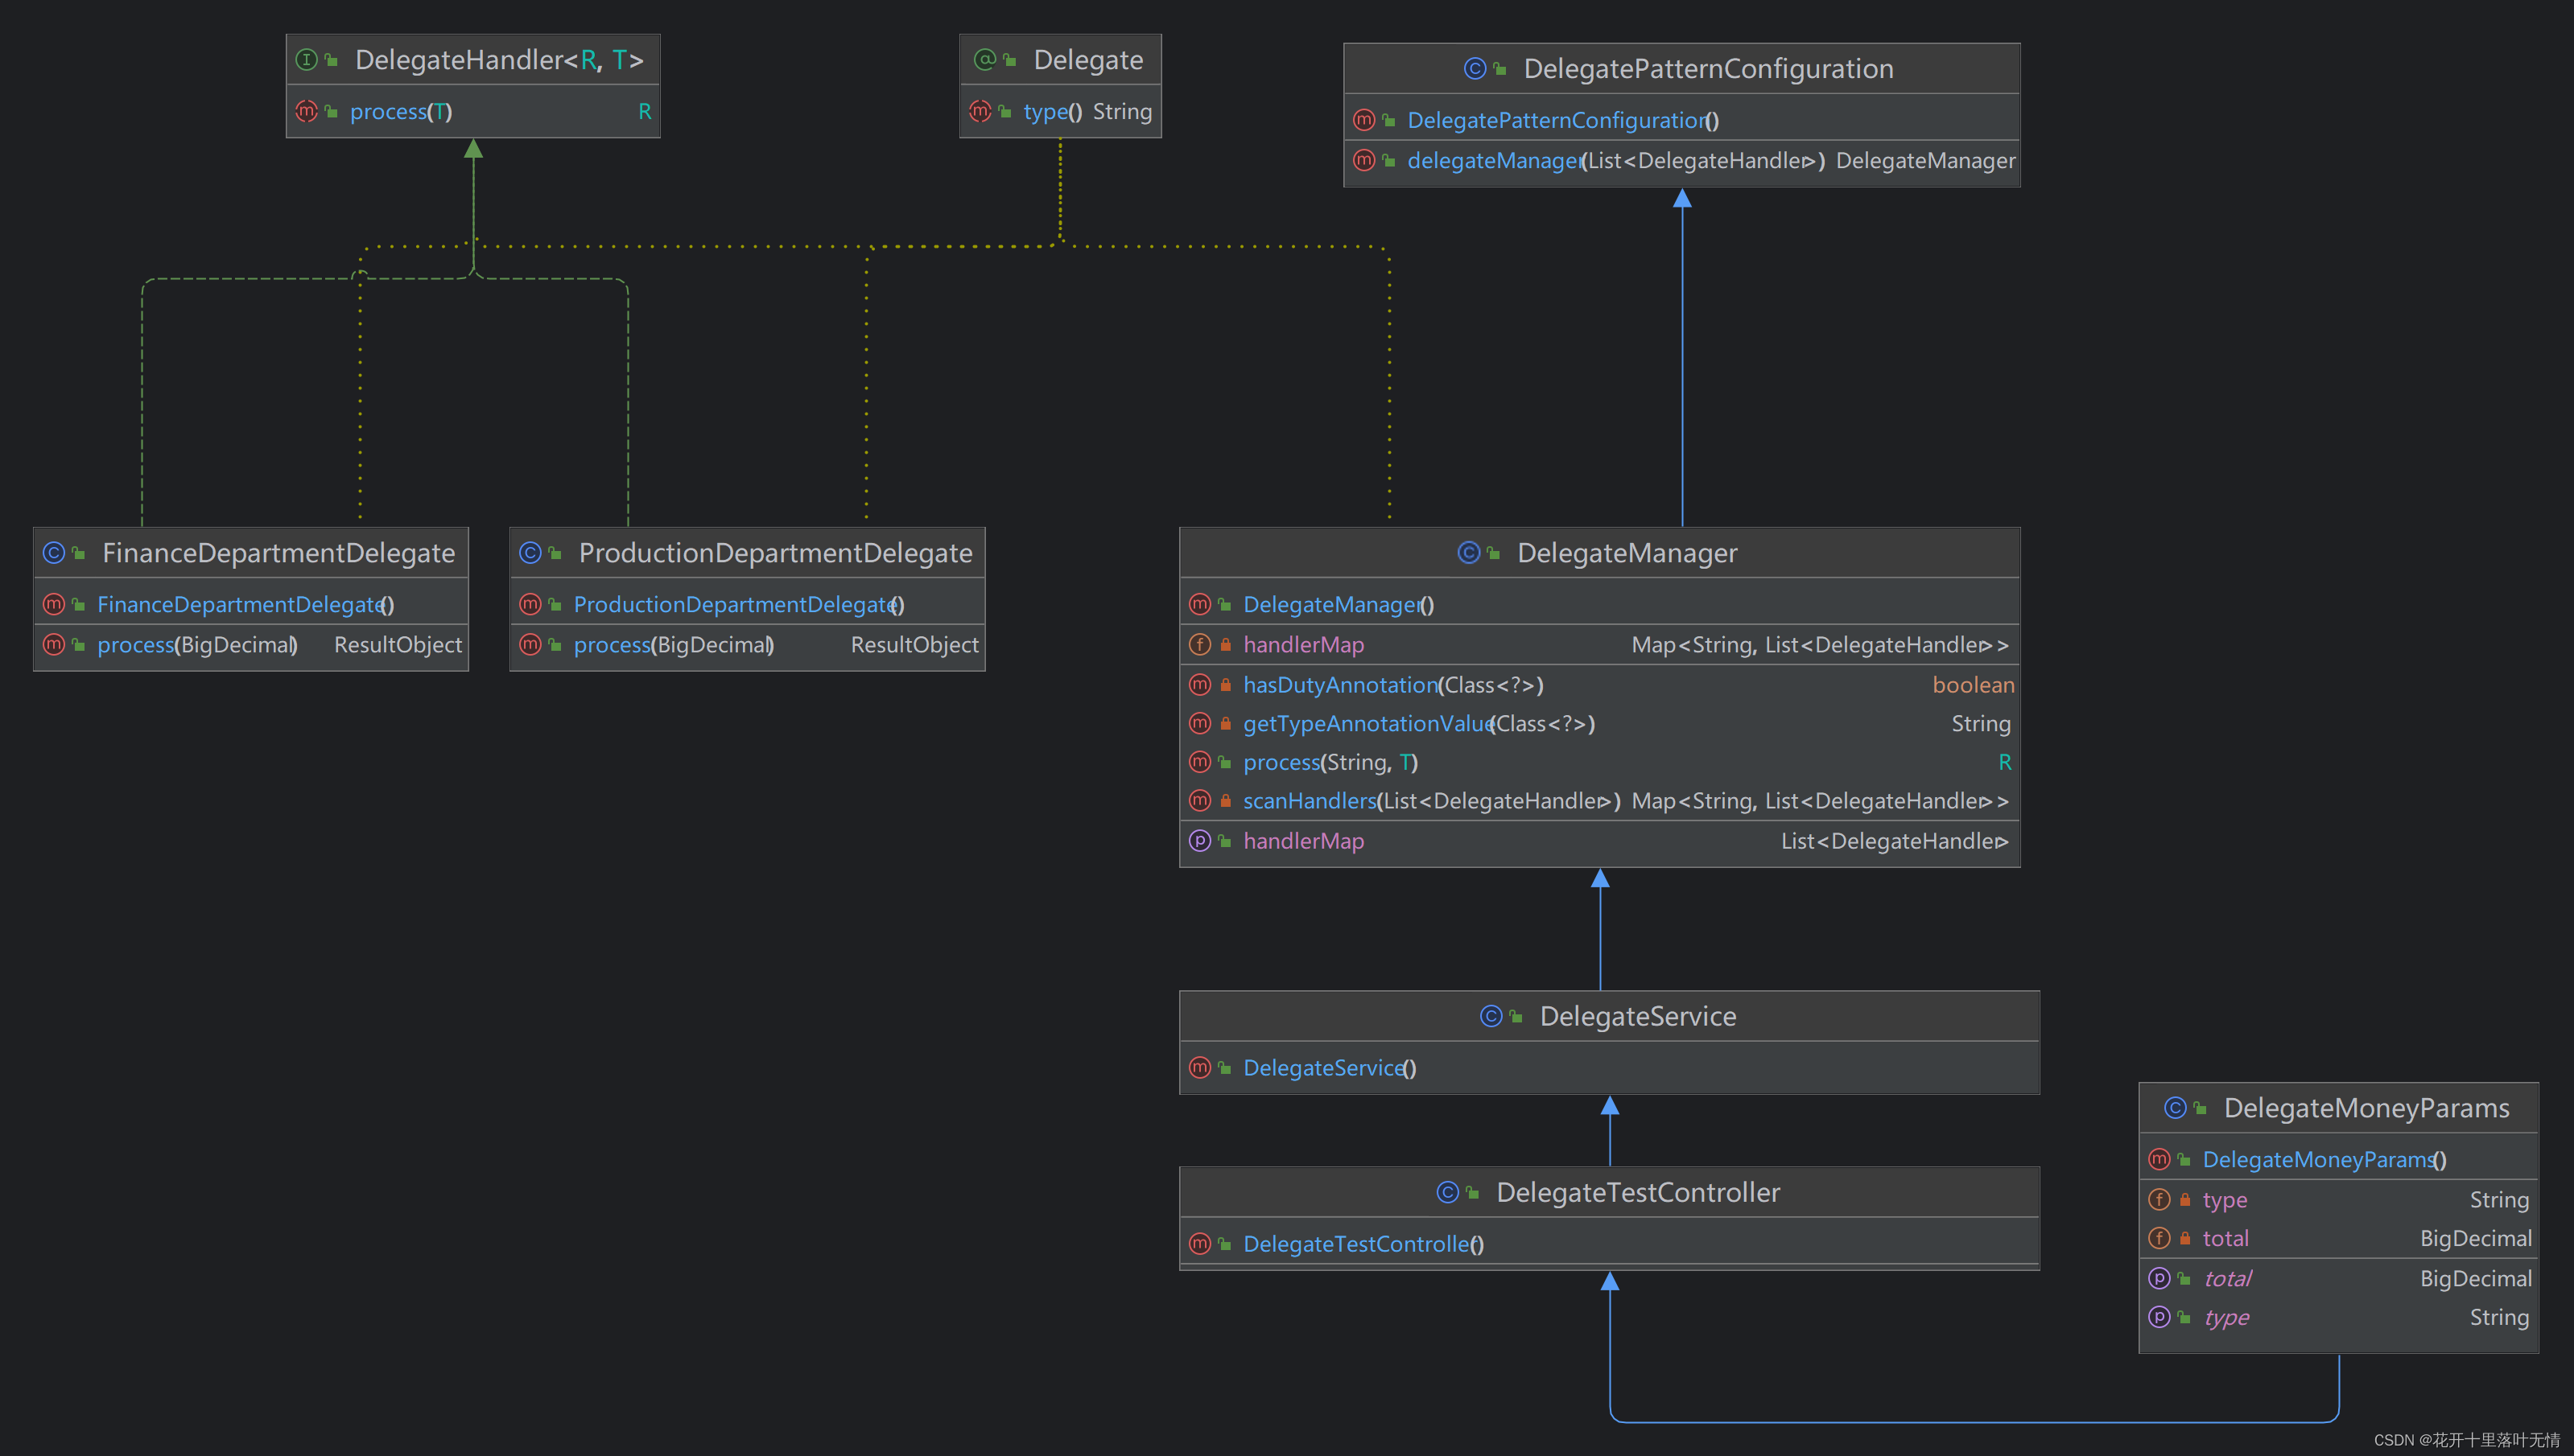The height and width of the screenshot is (1456, 2574).
Task: Click the getTypeAnnotationValue(Class<?>) method
Action: tap(1420, 723)
